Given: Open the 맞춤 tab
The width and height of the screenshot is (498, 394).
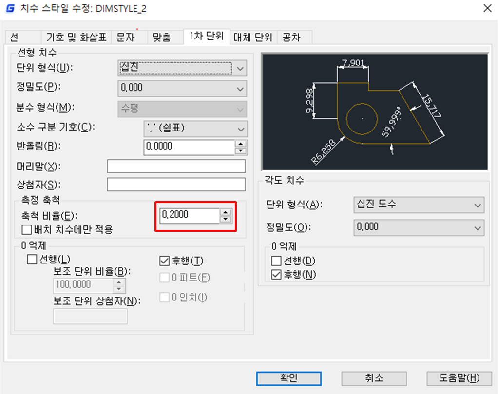Looking at the screenshot, I should pyautogui.click(x=165, y=38).
